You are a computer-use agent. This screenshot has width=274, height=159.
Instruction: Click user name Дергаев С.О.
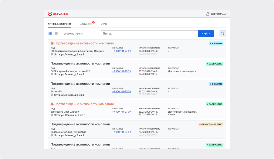[218, 14]
